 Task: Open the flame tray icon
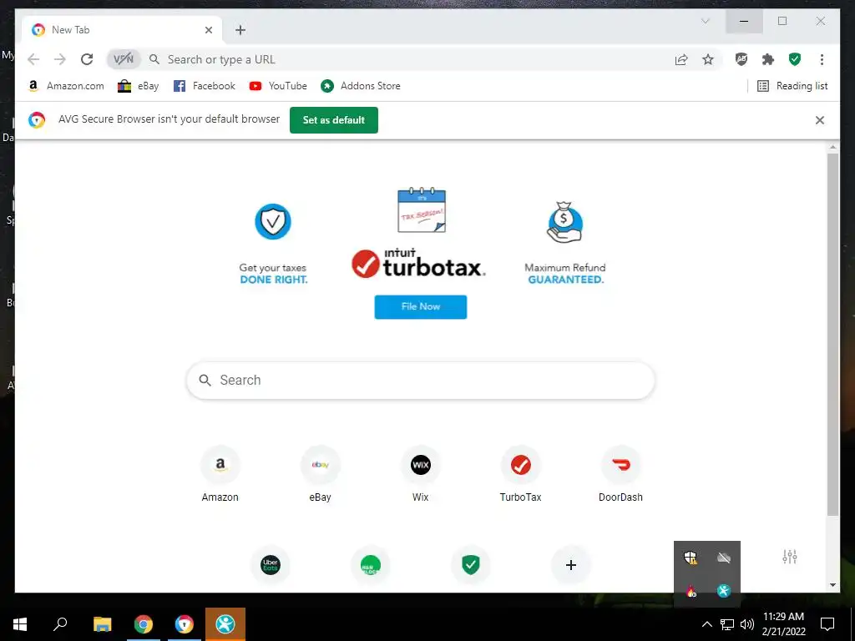pos(691,591)
